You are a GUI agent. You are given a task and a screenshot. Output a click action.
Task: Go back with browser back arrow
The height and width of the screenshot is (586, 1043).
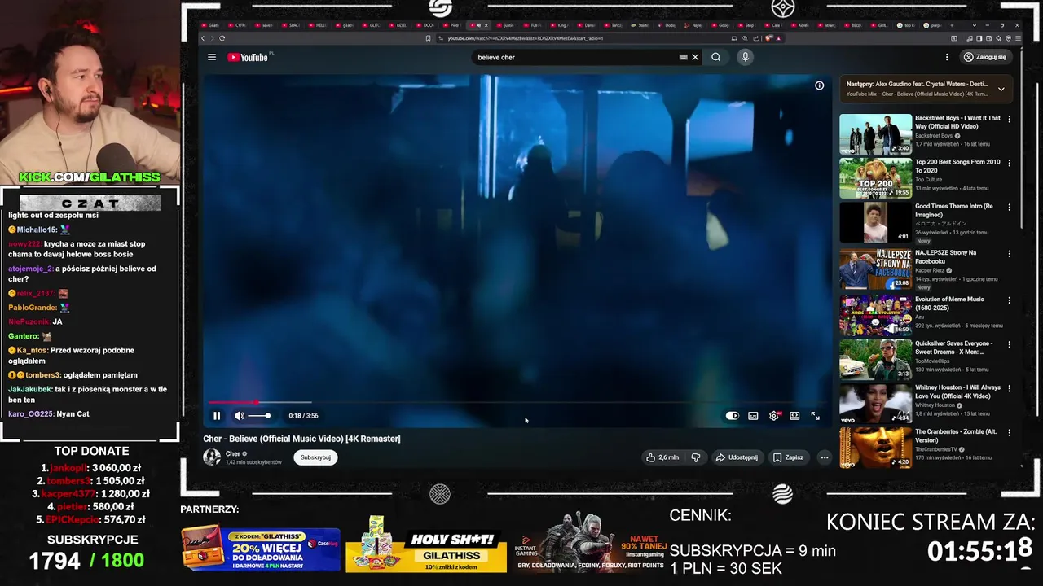(x=203, y=38)
